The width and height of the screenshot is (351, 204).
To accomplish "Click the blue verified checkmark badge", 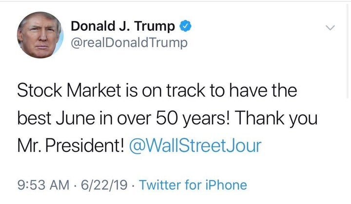I will [185, 26].
